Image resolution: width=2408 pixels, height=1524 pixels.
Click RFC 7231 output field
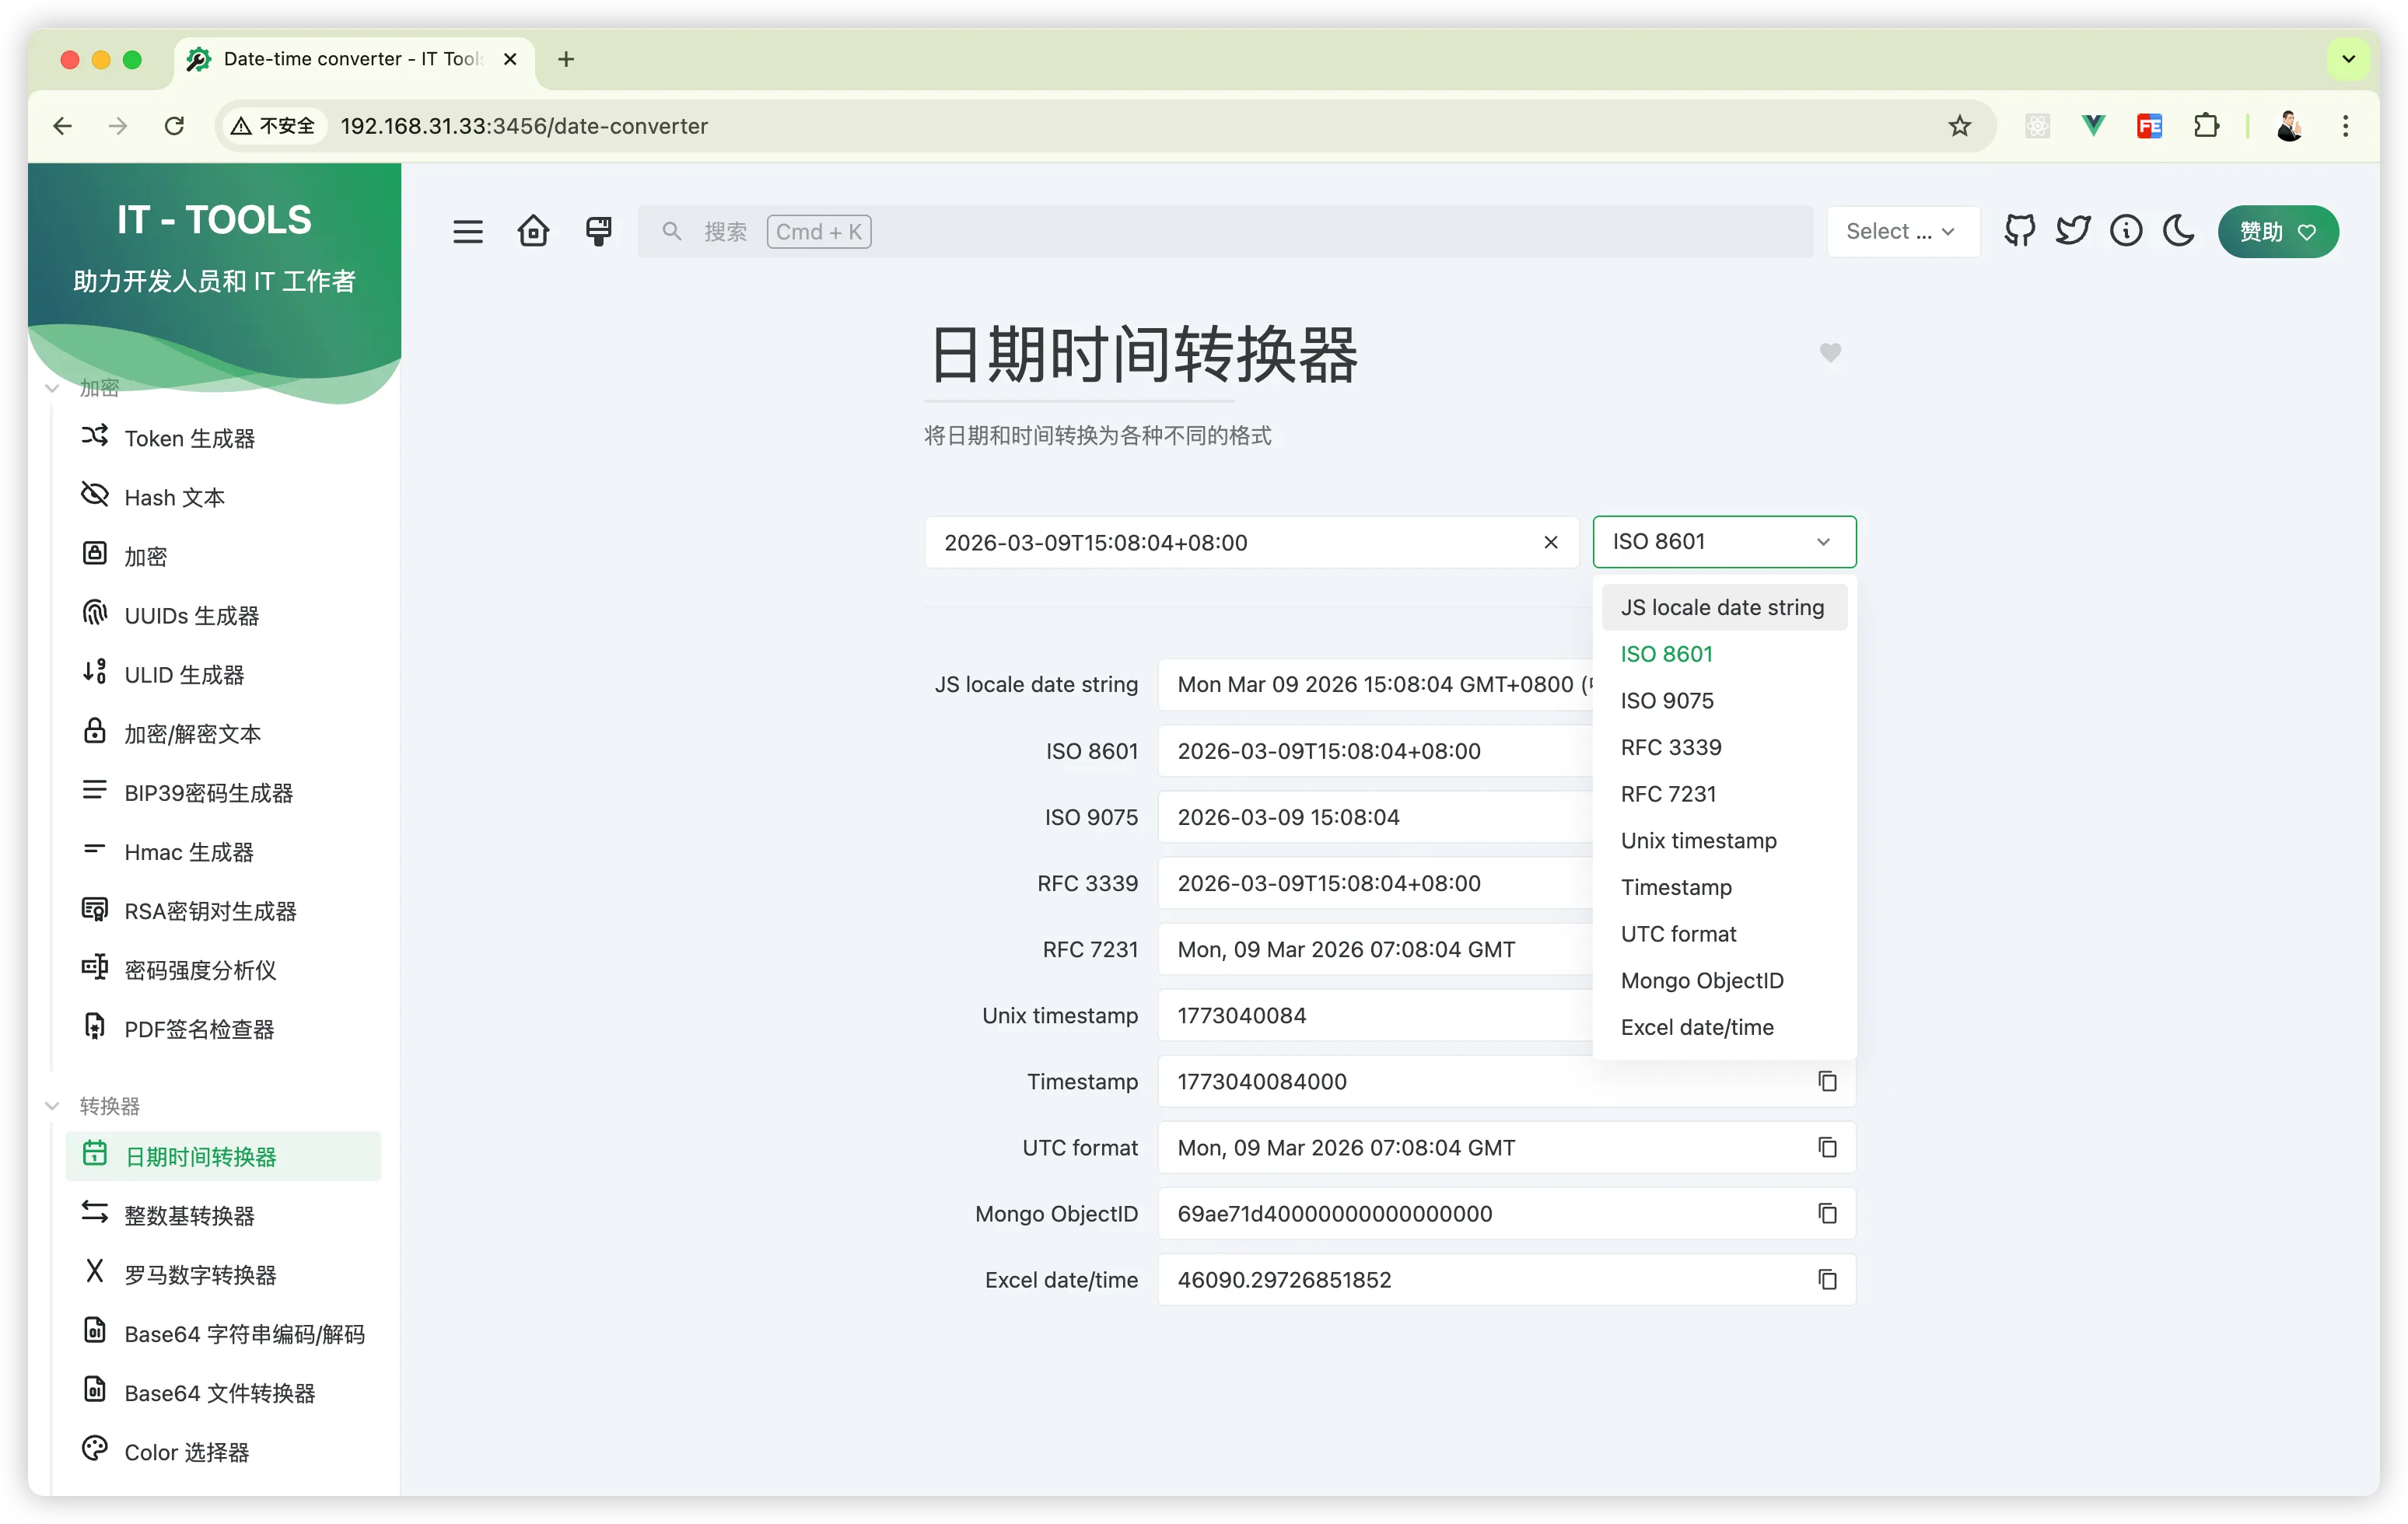point(1376,949)
